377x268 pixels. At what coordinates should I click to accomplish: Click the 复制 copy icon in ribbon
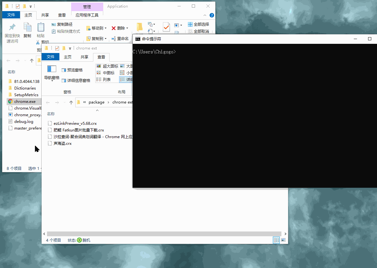pos(27,27)
